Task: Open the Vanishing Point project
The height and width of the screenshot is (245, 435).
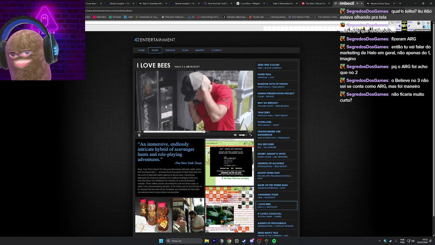Action: (276, 196)
